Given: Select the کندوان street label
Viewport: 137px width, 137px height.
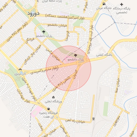Looking at the screenshot, I should [75, 74].
